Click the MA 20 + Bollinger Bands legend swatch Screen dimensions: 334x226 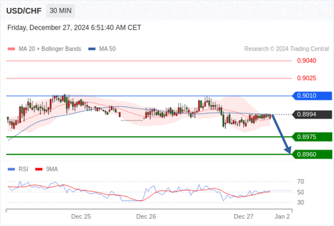(x=11, y=49)
